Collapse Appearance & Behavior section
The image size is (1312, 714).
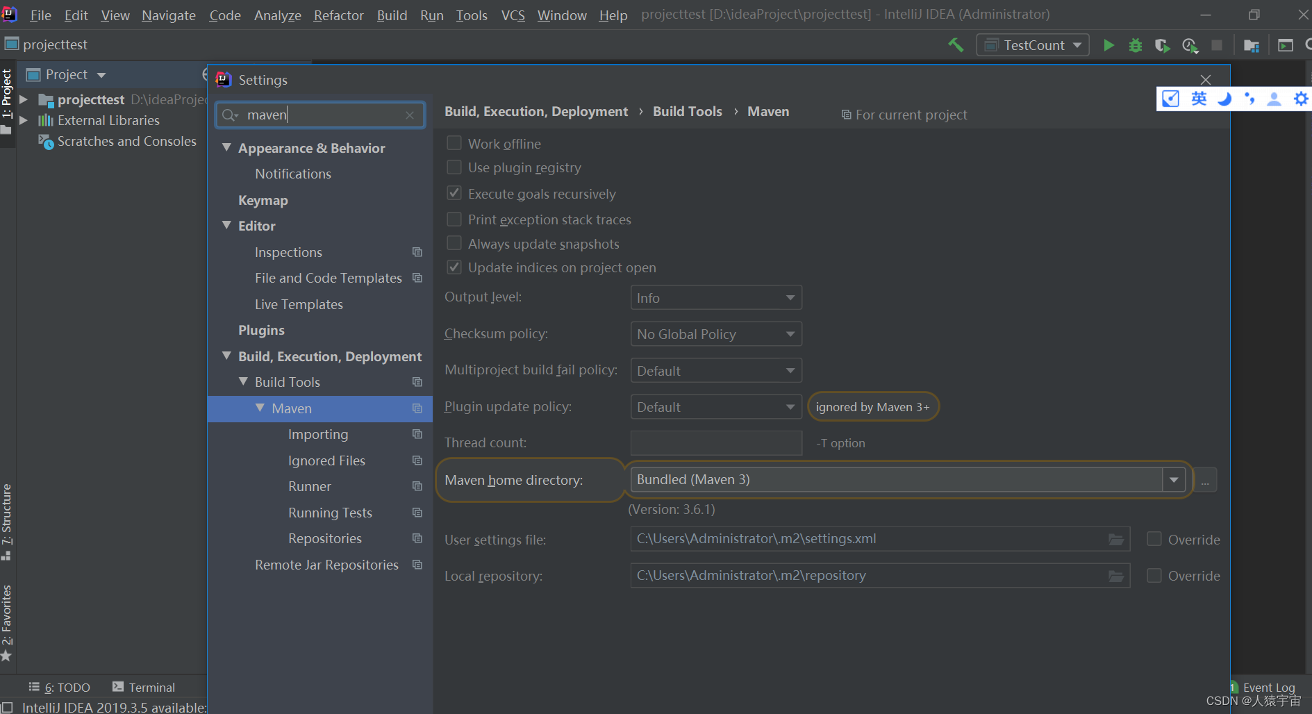[226, 147]
